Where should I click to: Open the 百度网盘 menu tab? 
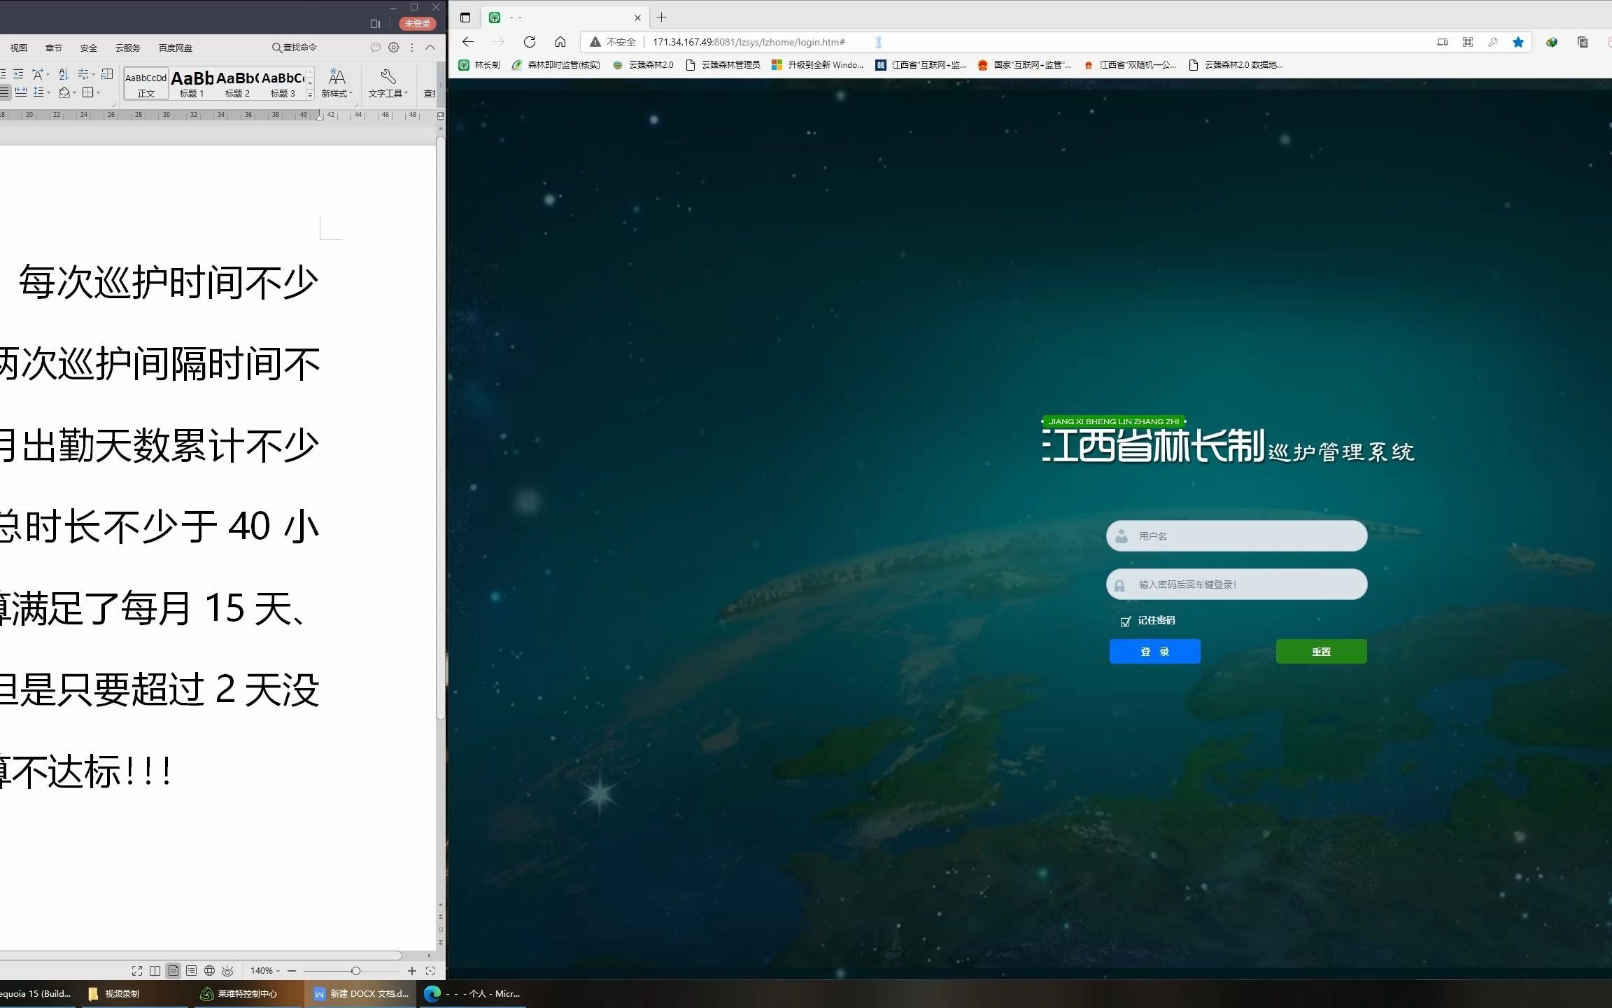tap(176, 48)
